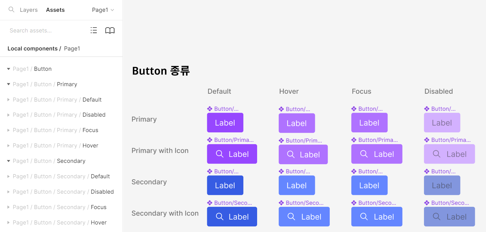Open the Layers tab
Image resolution: width=486 pixels, height=232 pixels.
[x=29, y=10]
